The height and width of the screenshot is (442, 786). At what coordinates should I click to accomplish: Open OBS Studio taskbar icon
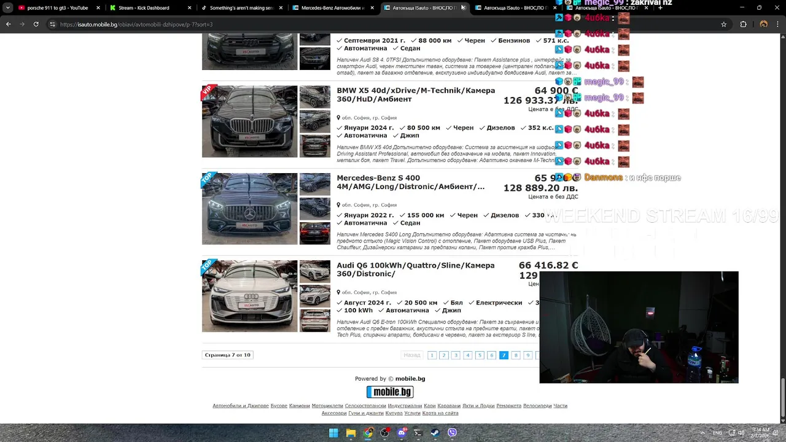point(384,433)
